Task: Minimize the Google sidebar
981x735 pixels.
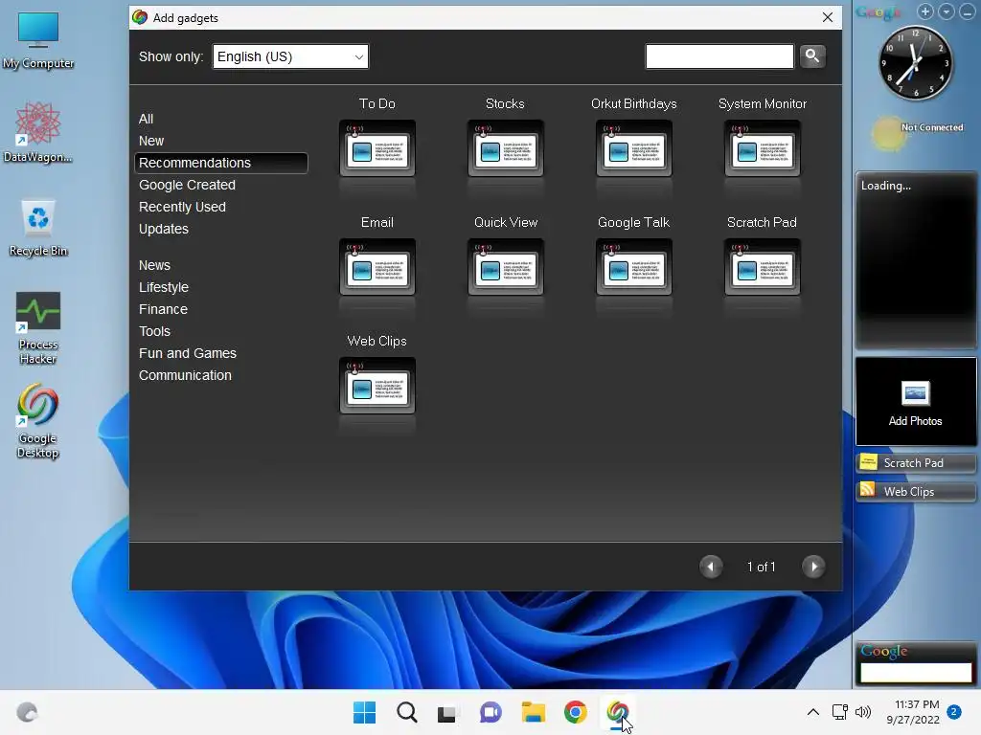Action: click(968, 11)
